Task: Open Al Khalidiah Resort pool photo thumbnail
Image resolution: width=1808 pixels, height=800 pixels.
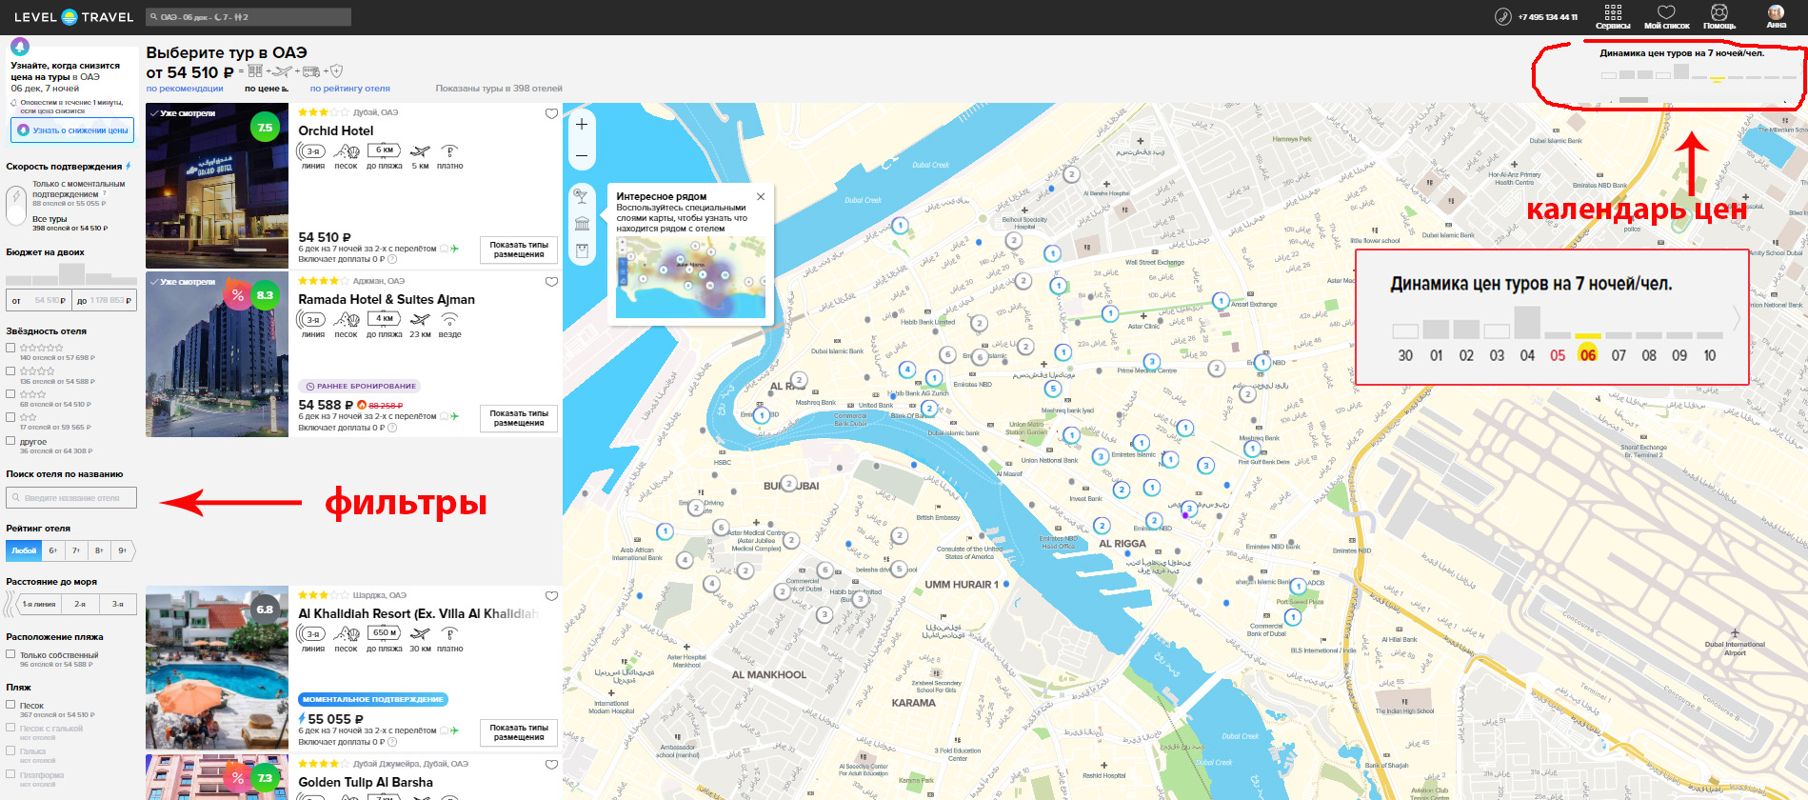Action: click(x=217, y=668)
